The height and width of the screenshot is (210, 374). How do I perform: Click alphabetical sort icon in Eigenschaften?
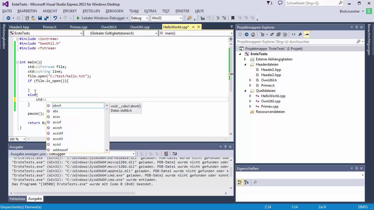coord(246,182)
